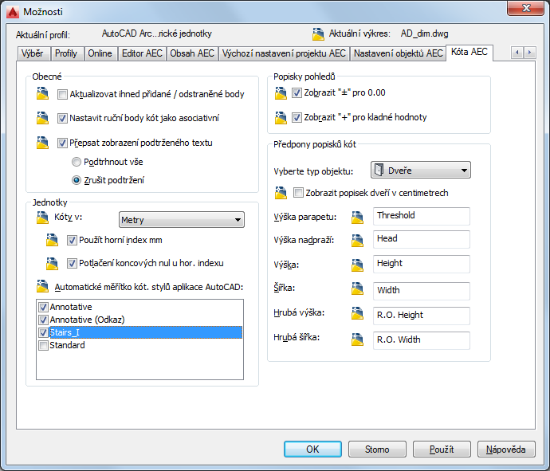Viewport: 550px width, 471px height.
Task: Click drawing icon next to Head field
Action: tap(357, 240)
